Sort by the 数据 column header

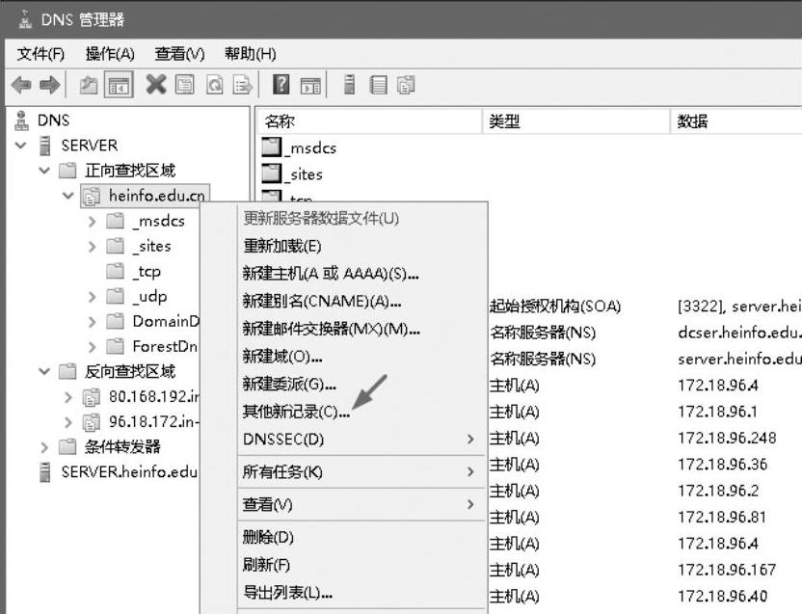(736, 121)
